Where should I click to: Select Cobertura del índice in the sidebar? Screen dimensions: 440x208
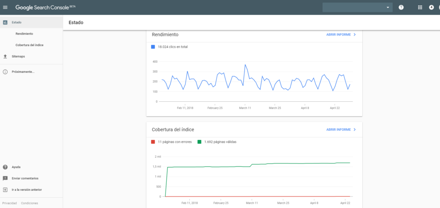click(29, 45)
